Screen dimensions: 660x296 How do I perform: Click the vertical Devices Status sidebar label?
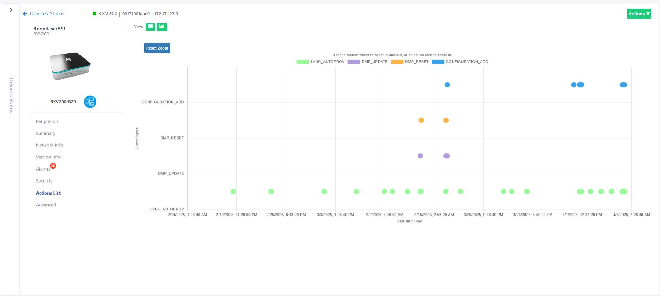pos(11,96)
